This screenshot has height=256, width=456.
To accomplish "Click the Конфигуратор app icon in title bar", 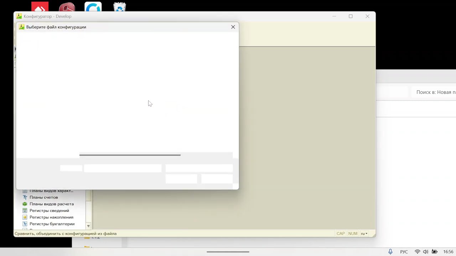I will click(x=19, y=16).
